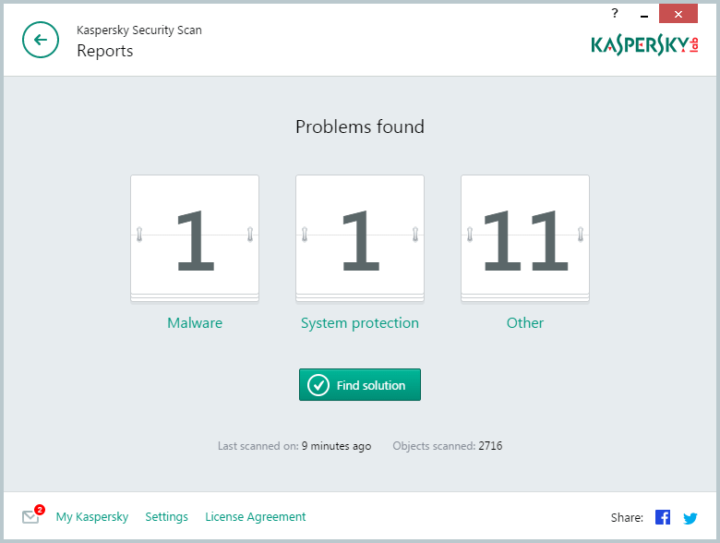Click the Share: label
This screenshot has width=720, height=543.
[627, 518]
